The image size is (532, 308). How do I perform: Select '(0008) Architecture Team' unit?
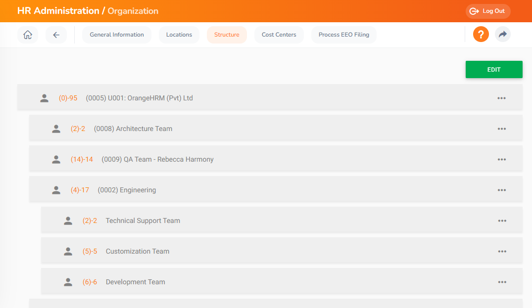click(x=133, y=129)
